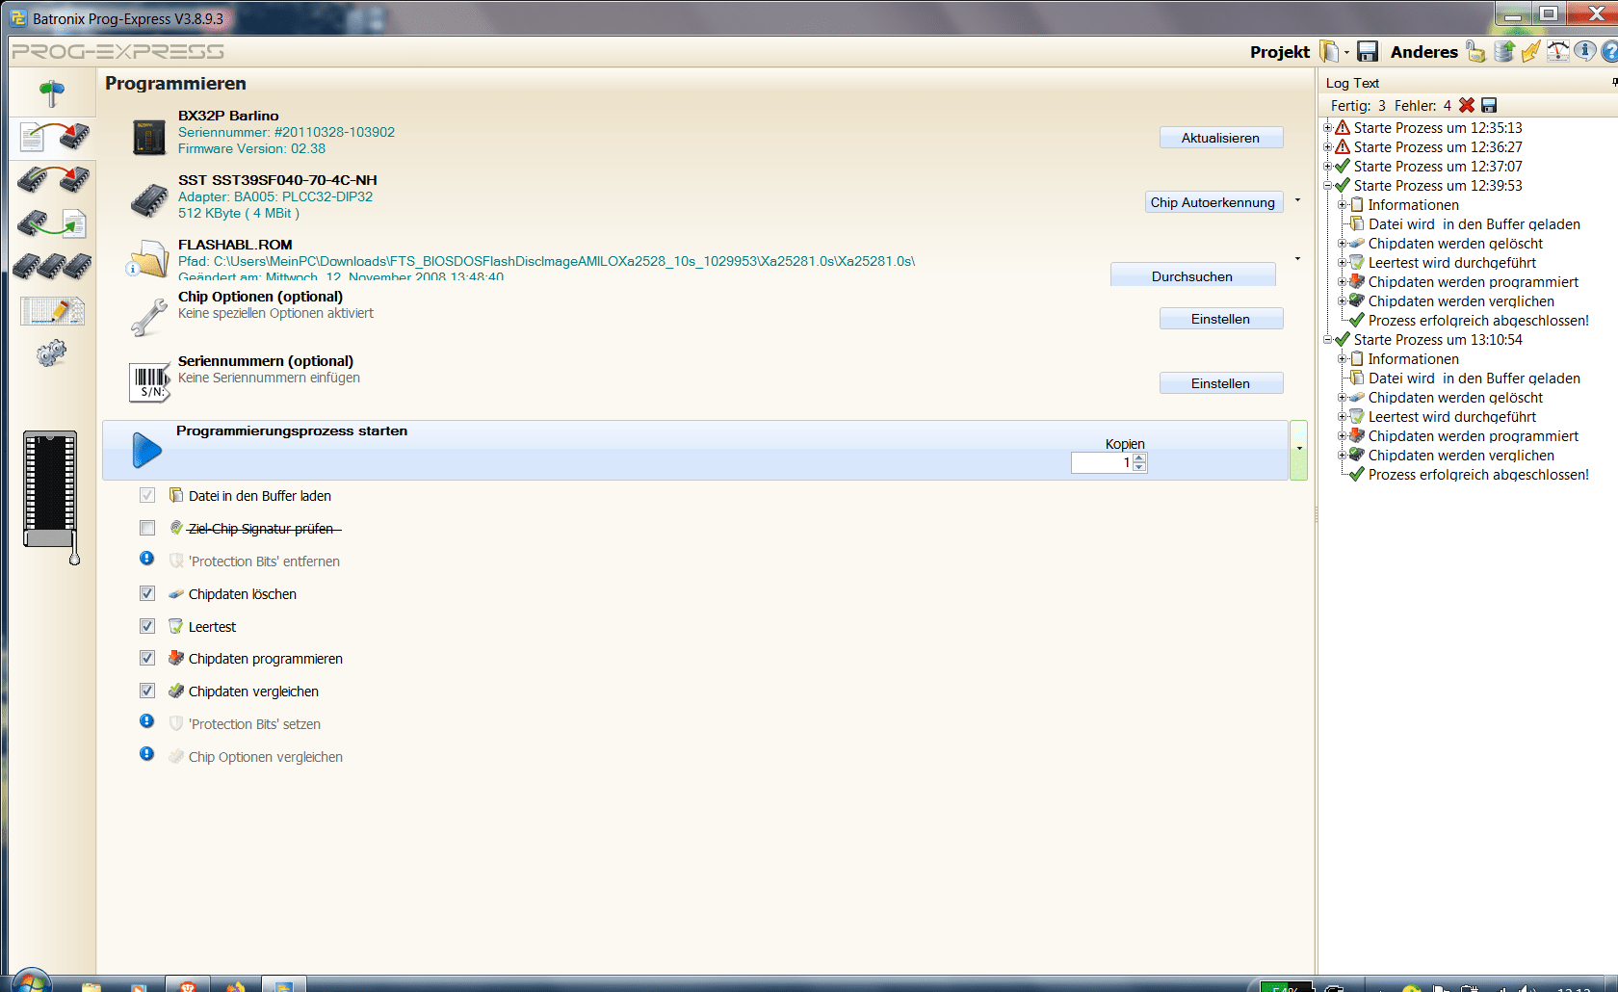This screenshot has width=1618, height=992.
Task: Click info icon beside 'Protection Bits' setzen
Action: click(146, 721)
